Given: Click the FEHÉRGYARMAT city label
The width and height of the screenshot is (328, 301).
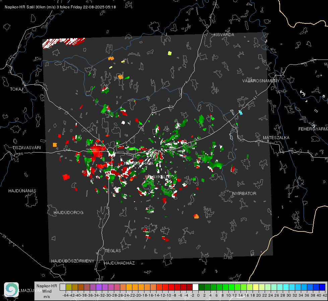Looking at the screenshot, I should point(313,129).
